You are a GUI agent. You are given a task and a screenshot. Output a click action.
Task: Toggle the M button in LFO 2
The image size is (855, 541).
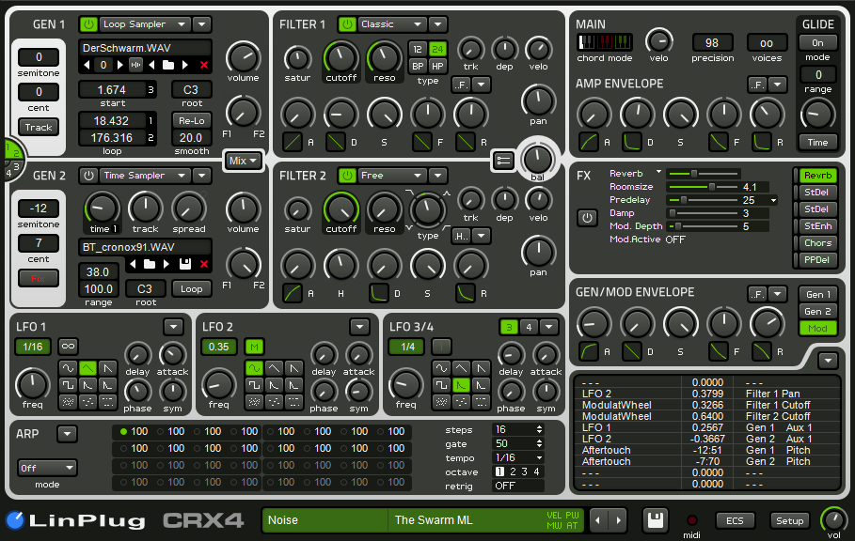click(x=254, y=347)
